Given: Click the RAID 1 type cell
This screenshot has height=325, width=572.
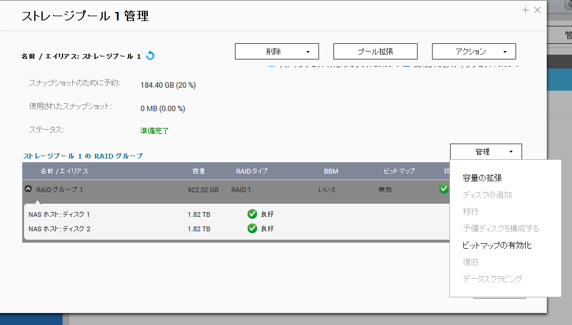Looking at the screenshot, I should click(241, 190).
